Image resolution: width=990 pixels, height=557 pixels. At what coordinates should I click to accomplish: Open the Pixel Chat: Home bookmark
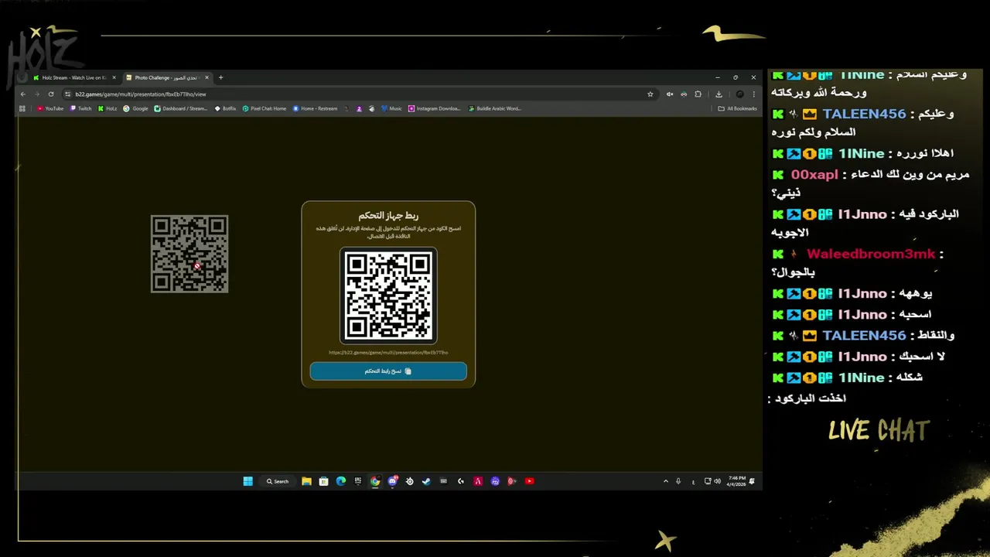click(x=265, y=108)
